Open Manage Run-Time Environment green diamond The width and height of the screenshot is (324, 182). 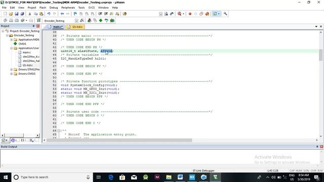point(101,20)
